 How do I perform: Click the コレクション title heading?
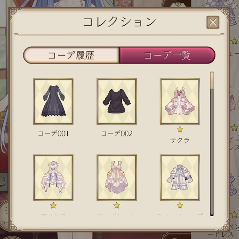119,22
